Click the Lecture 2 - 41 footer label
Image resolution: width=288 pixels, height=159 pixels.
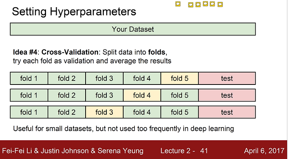click(184, 151)
